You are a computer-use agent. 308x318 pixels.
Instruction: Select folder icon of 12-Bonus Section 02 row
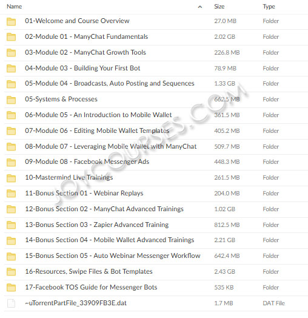11,209
